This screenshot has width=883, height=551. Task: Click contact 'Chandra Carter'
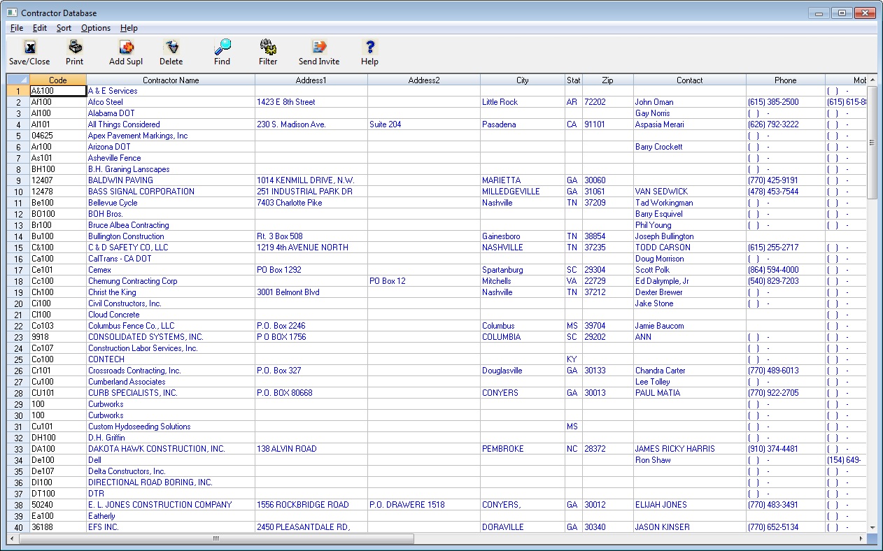coord(690,371)
